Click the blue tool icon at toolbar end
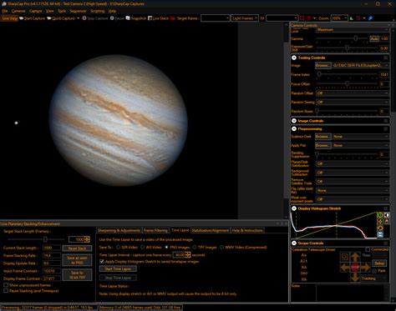The height and width of the screenshot is (311, 396). tap(370, 18)
